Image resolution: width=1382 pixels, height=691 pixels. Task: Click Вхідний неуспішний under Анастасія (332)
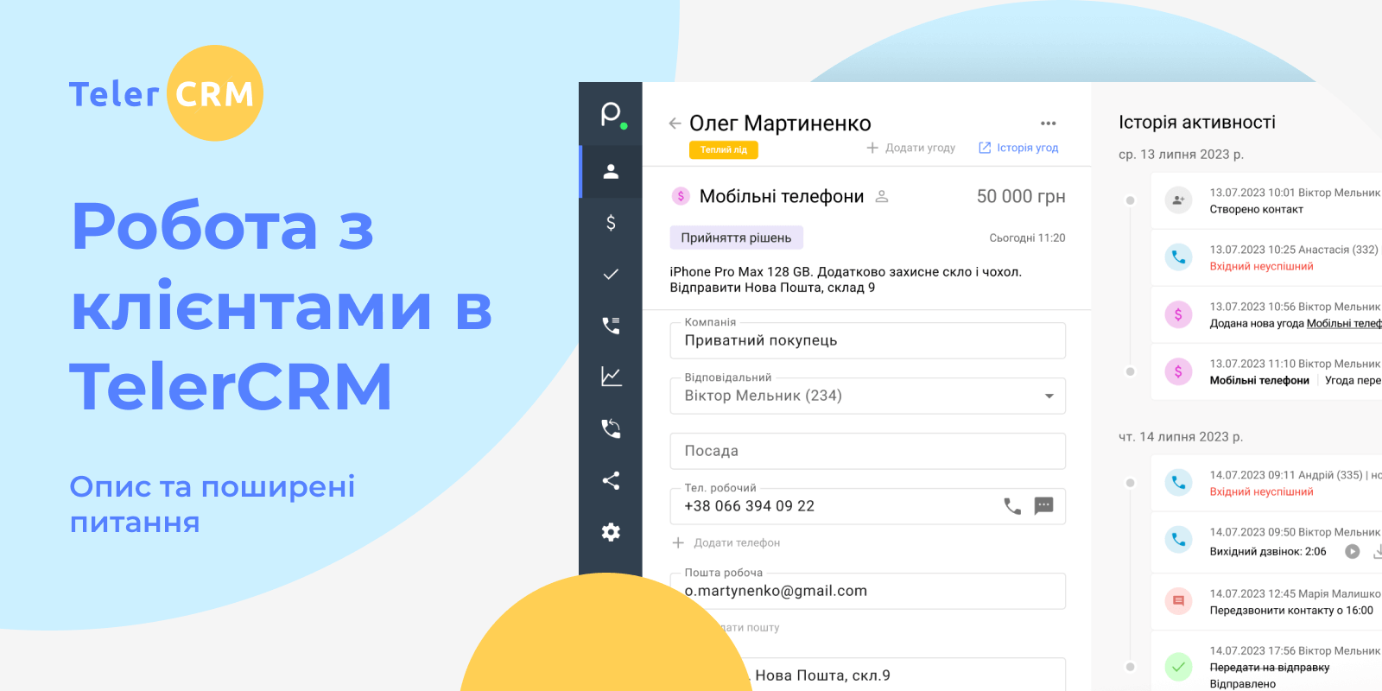click(1261, 266)
